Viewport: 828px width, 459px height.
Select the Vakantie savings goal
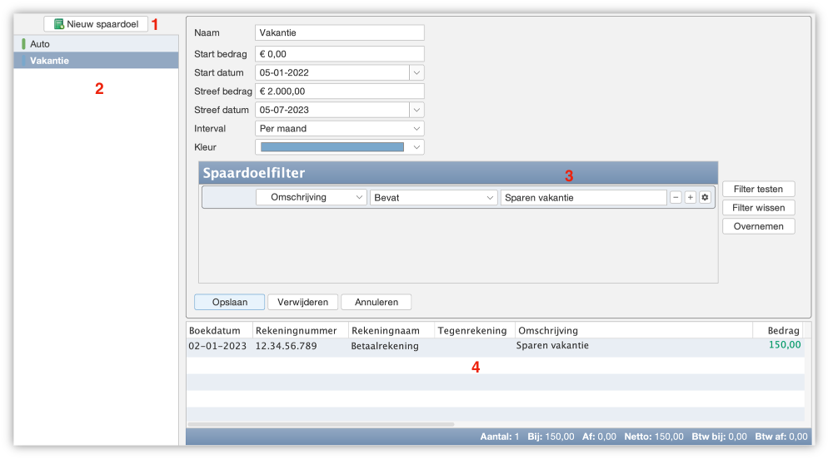click(x=49, y=61)
